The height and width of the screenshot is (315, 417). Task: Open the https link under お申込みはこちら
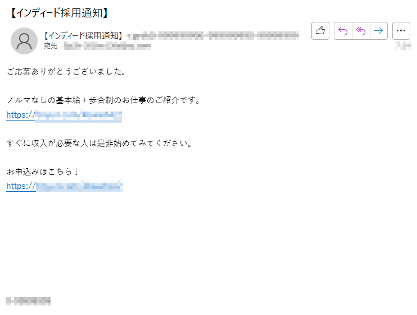[x=65, y=186]
